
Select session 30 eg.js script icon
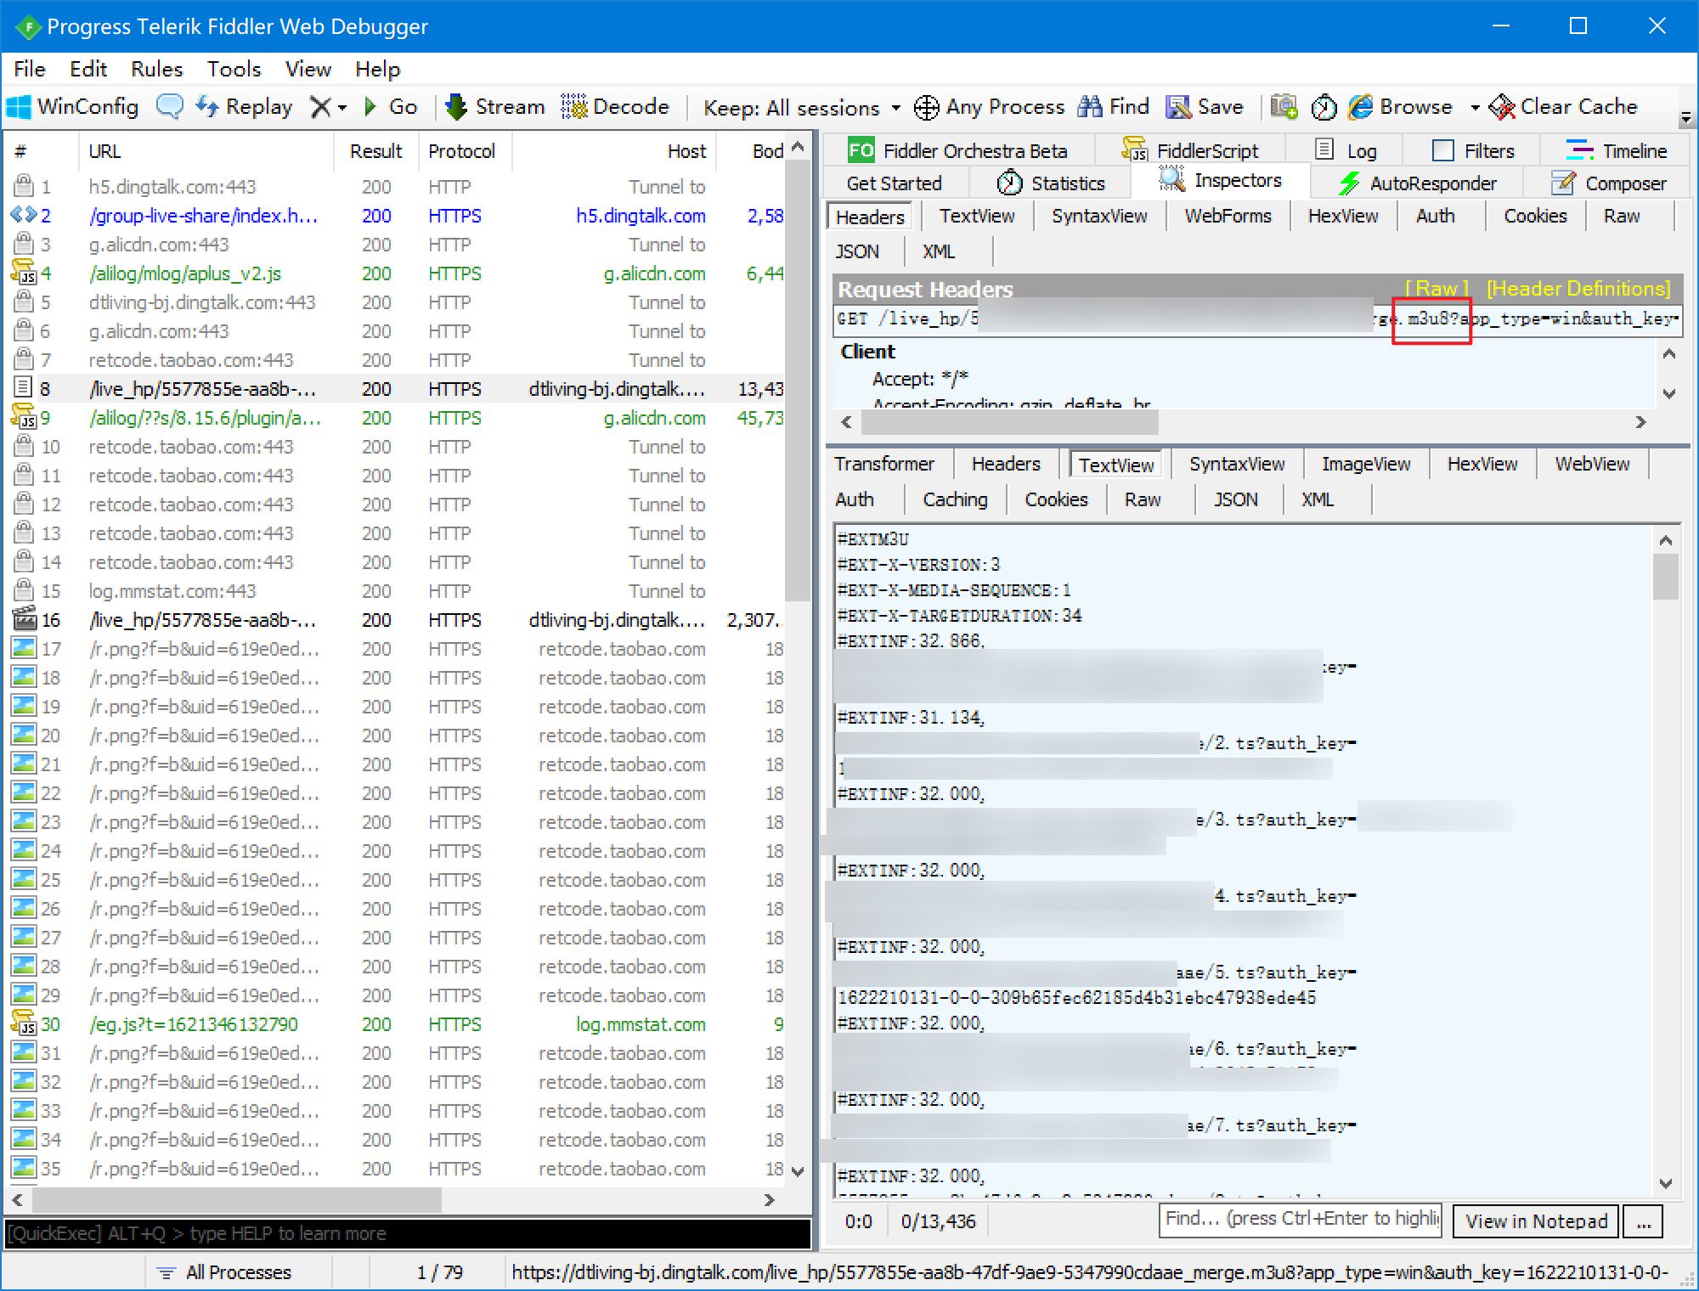point(23,1024)
